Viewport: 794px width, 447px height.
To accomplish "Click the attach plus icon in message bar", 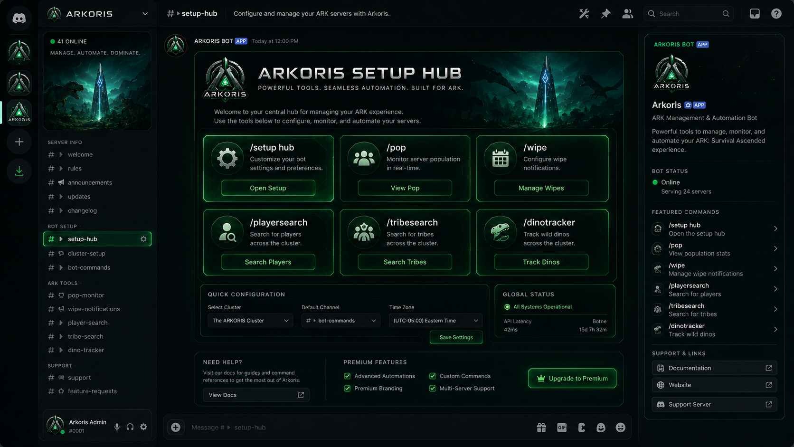I will click(x=176, y=427).
